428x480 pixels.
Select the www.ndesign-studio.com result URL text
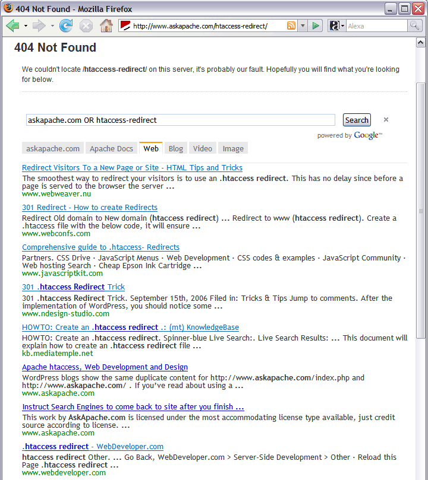click(65, 314)
